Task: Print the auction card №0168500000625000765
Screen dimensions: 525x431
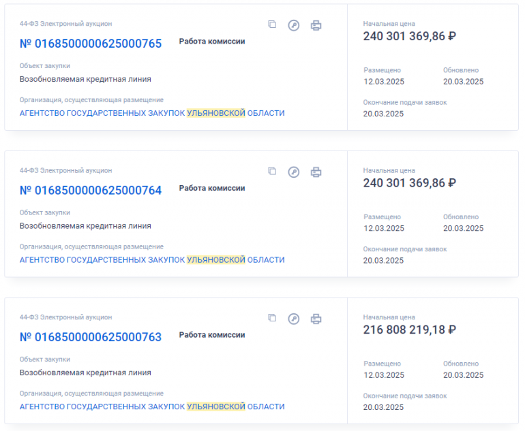Action: (x=316, y=25)
